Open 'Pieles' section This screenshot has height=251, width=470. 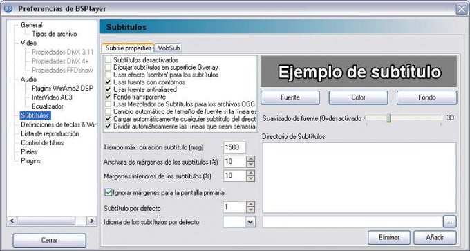pyautogui.click(x=29, y=151)
